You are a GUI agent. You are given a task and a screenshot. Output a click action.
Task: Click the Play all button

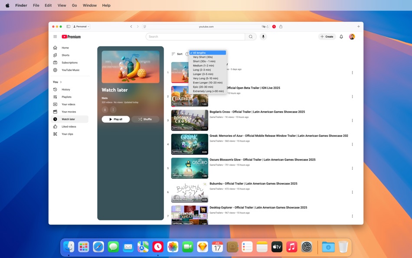pos(116,119)
